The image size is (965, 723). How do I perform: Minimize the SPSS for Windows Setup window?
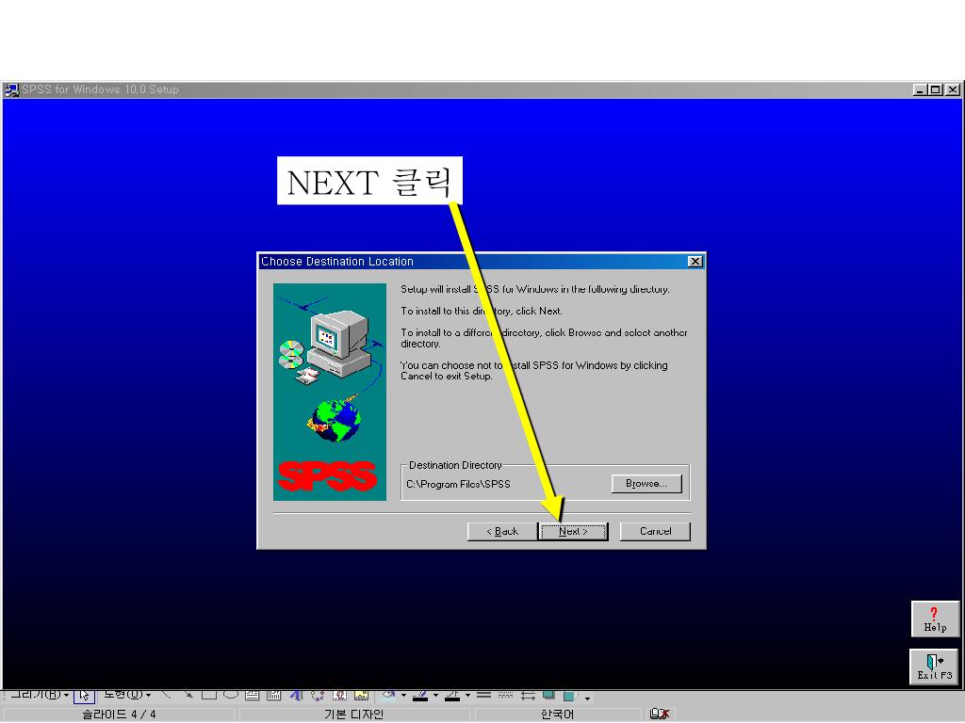pyautogui.click(x=920, y=89)
